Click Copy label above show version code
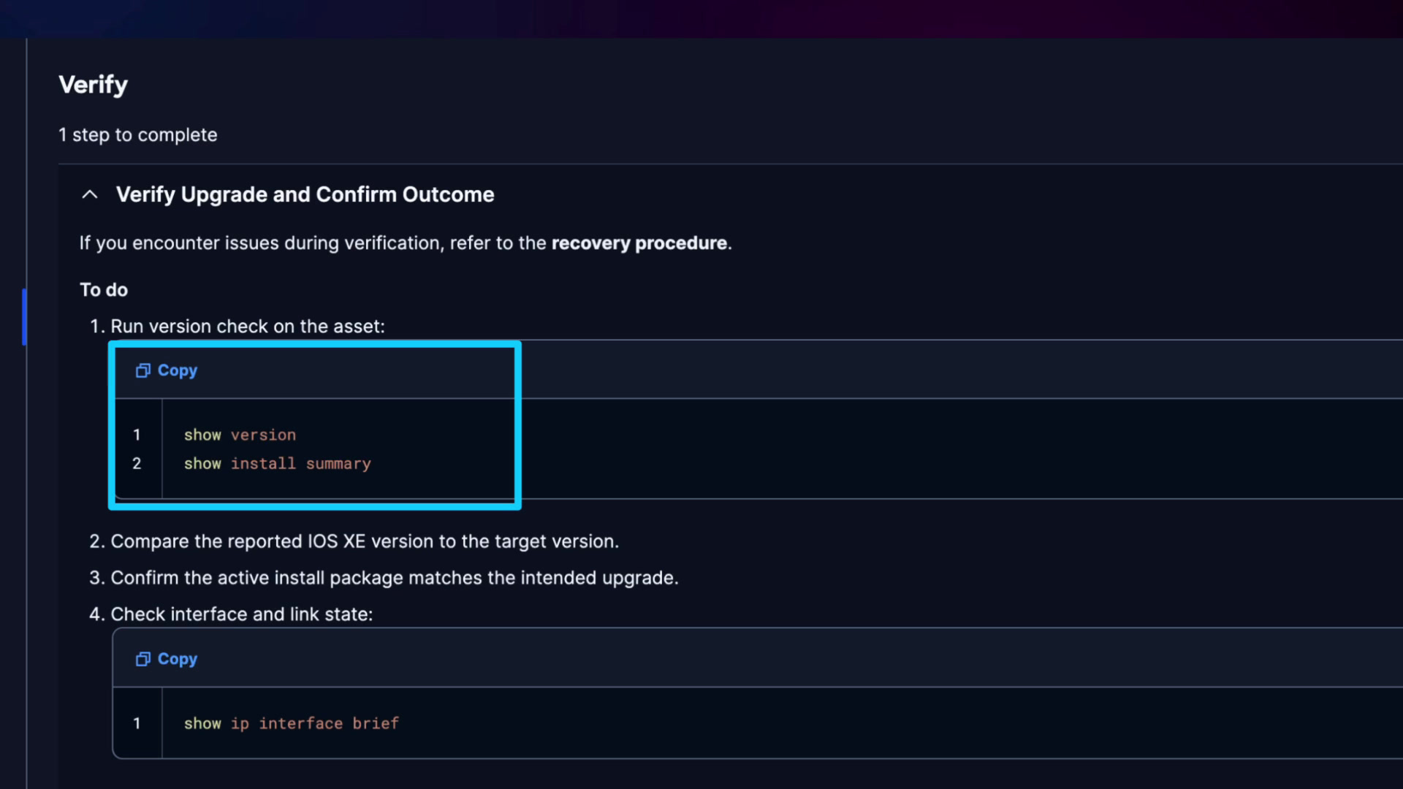This screenshot has height=789, width=1403. [x=178, y=370]
